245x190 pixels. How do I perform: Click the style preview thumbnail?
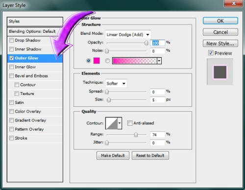(220, 72)
